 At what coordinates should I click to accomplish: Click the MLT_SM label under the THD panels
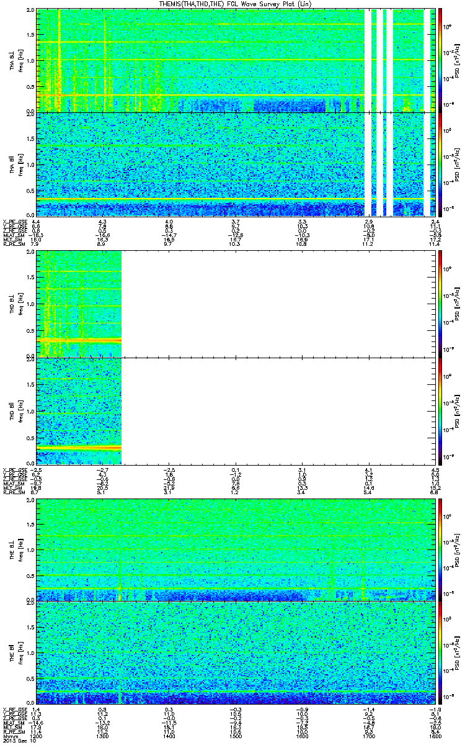pyautogui.click(x=12, y=488)
